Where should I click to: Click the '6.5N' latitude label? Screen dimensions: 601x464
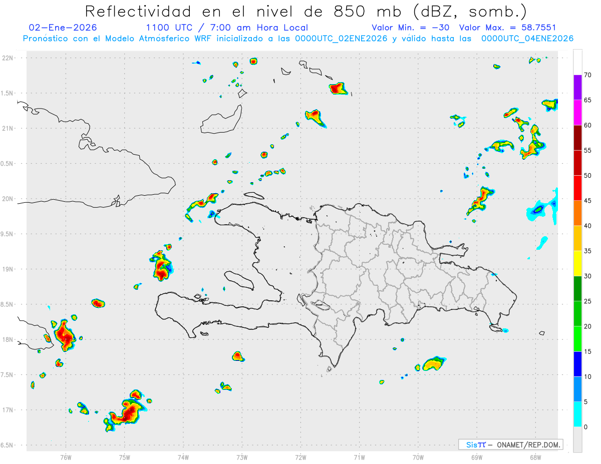pos(7,445)
